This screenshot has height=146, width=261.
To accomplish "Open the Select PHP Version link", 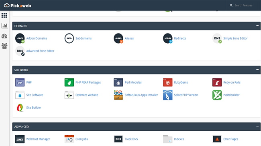I will click(186, 95).
